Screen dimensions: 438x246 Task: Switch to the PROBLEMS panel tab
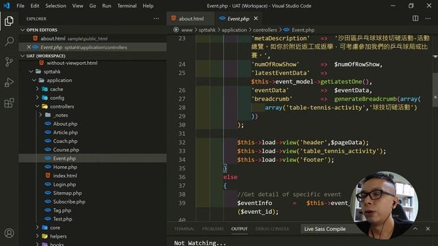coord(213,229)
